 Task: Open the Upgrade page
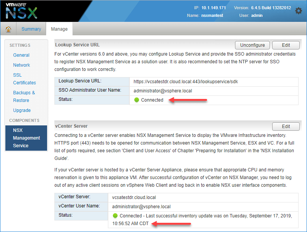(x=22, y=110)
